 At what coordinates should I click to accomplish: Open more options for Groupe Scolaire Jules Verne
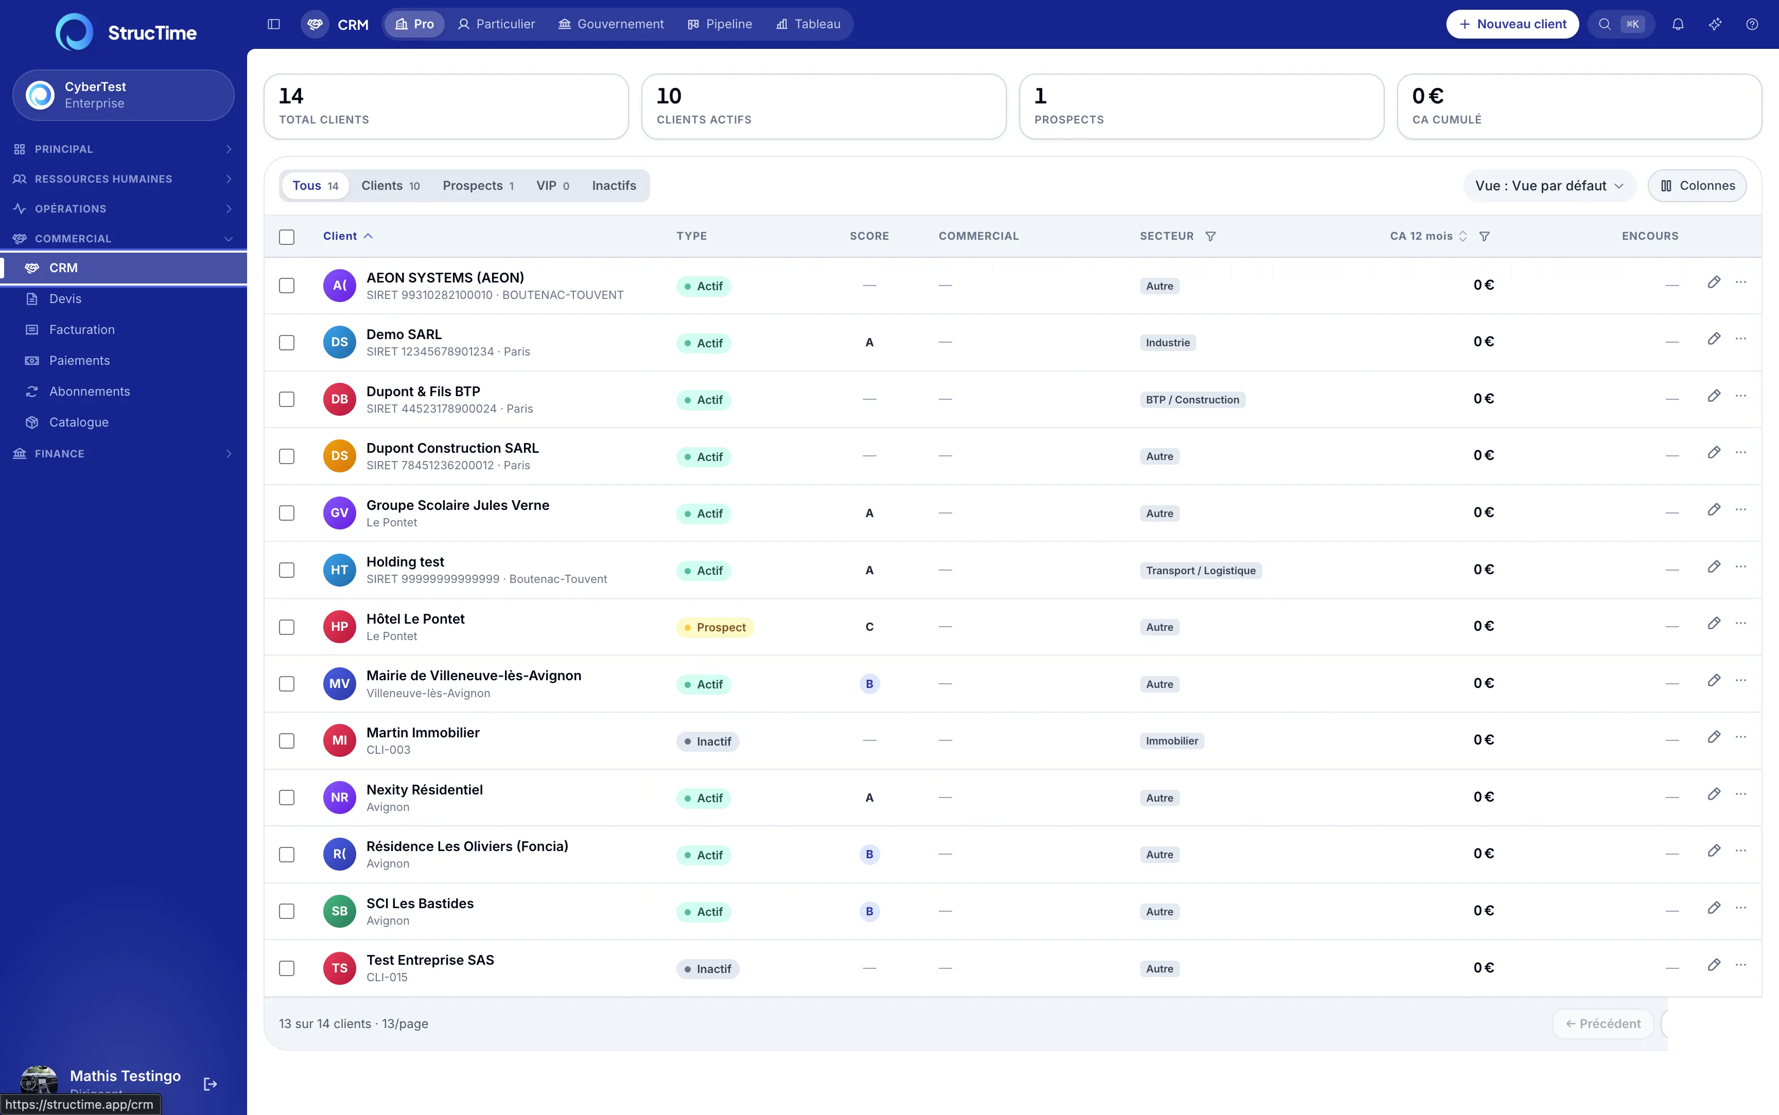pos(1740,509)
